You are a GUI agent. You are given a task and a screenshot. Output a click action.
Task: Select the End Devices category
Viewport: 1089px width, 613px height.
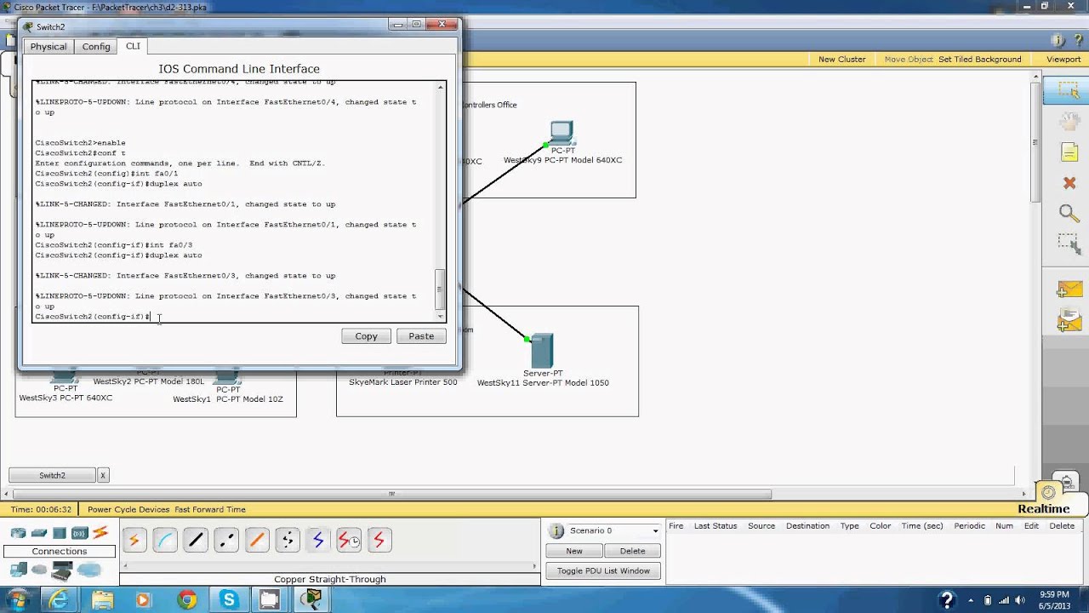(19, 570)
